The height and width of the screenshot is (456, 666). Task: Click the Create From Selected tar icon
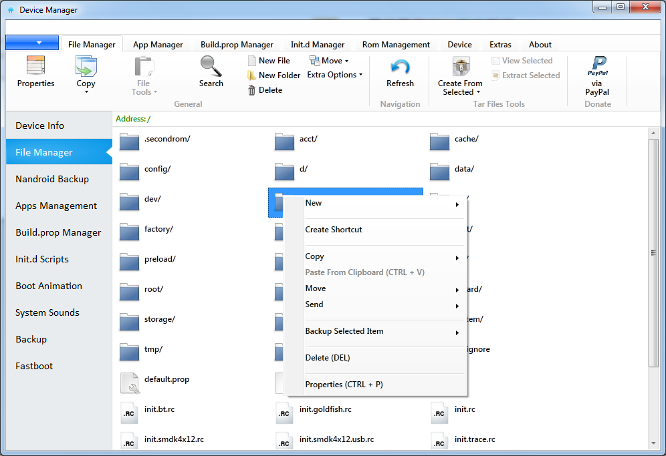(x=460, y=66)
